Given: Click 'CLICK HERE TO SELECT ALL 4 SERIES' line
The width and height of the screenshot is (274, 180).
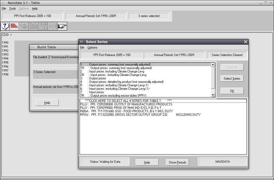Looking at the screenshot, I should point(163,101).
